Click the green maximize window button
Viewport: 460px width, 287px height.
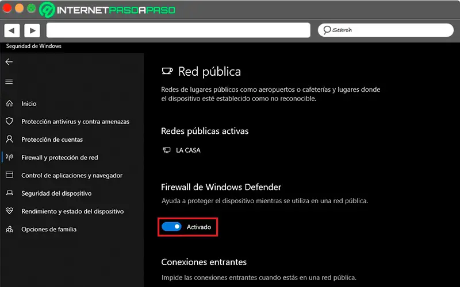32,8
